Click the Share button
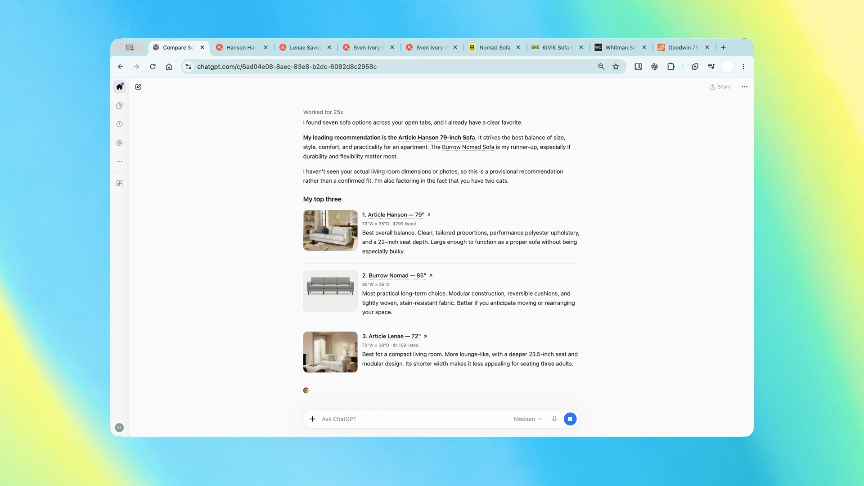Image resolution: width=864 pixels, height=486 pixels. tap(720, 87)
